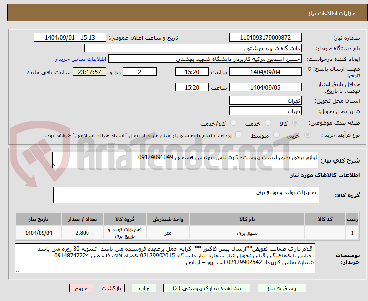Click the واحد شمارش column header
Image resolution: width=368 pixels, height=301 pixels.
[168, 219]
